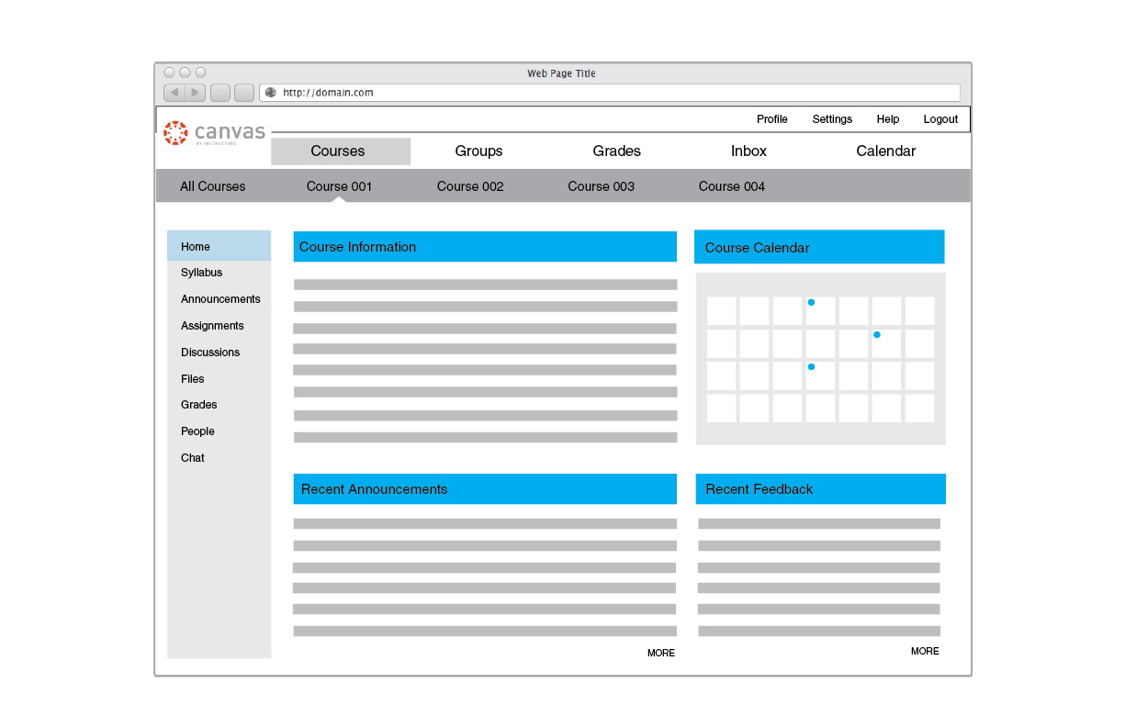This screenshot has height=728, width=1125.
Task: Switch to Course 001
Action: click(x=340, y=186)
